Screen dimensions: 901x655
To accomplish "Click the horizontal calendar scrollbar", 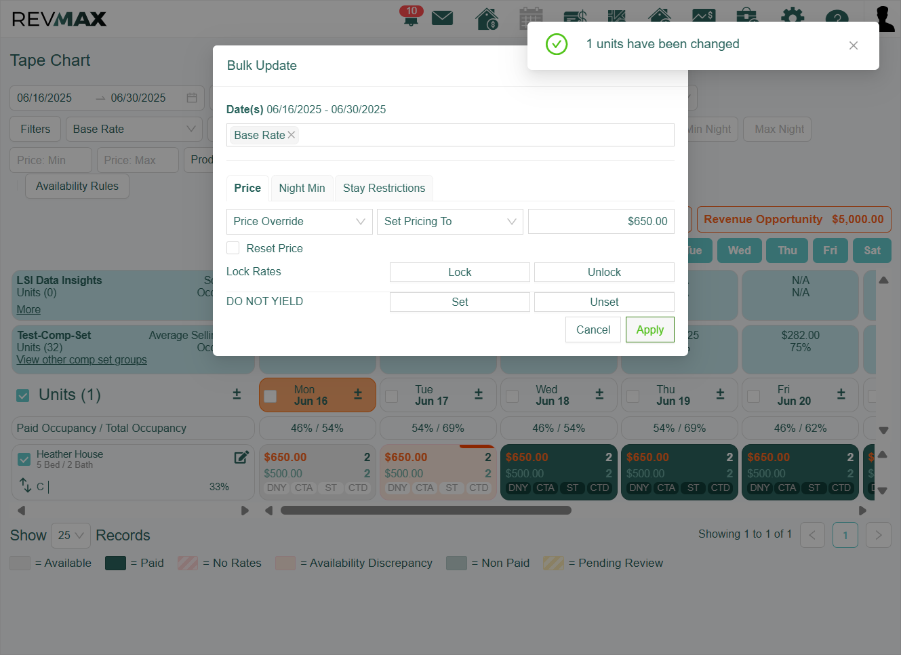I will pyautogui.click(x=426, y=511).
